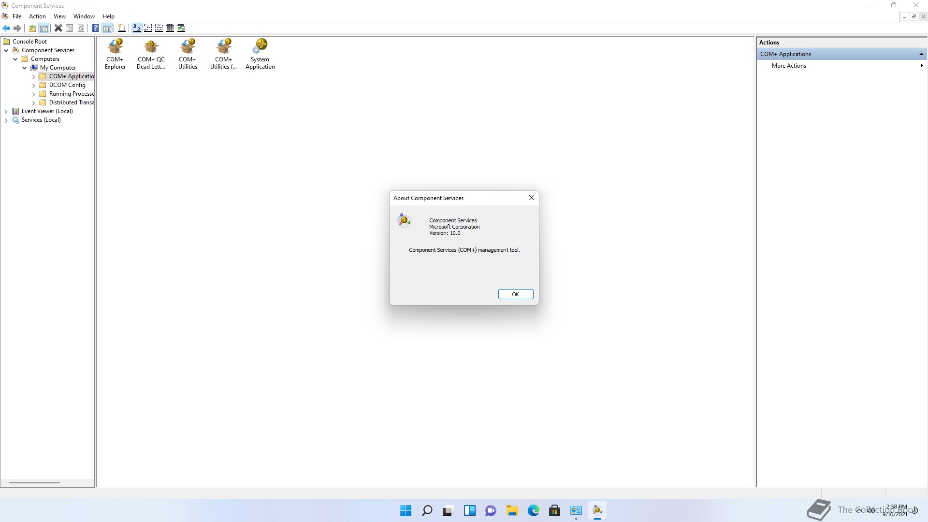The image size is (928, 522).
Task: Select Running Processes in the tree
Action: pyautogui.click(x=72, y=94)
